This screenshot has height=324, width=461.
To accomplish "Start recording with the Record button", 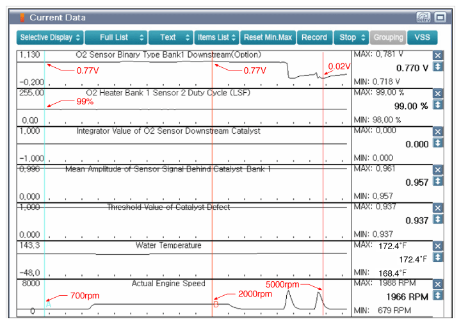I will tap(314, 38).
